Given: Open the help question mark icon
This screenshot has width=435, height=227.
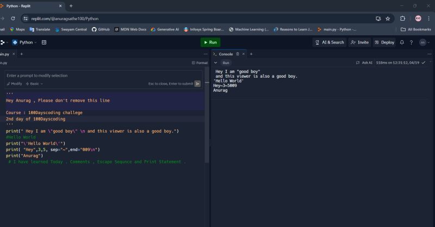Looking at the screenshot, I should point(411,42).
